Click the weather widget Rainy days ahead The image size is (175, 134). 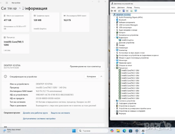pos(12,131)
